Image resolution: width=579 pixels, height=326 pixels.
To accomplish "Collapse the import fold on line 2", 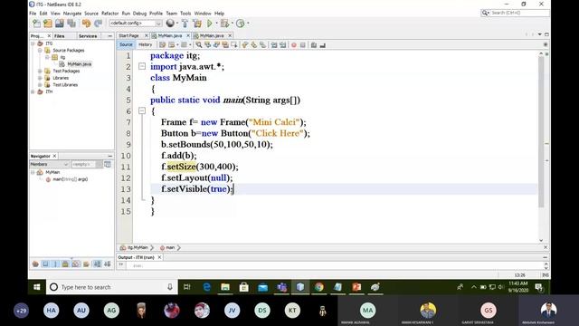I will (x=142, y=66).
